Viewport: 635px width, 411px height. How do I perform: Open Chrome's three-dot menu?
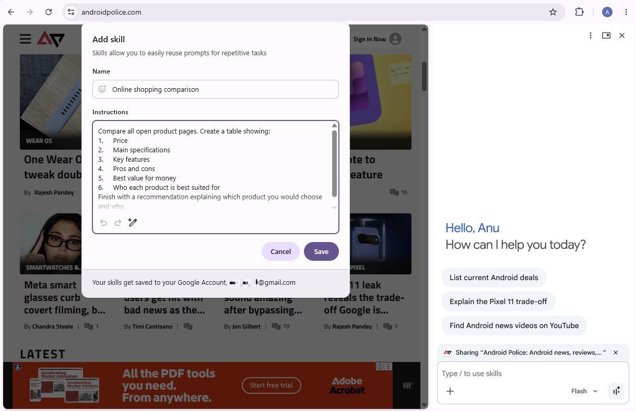[x=626, y=12]
